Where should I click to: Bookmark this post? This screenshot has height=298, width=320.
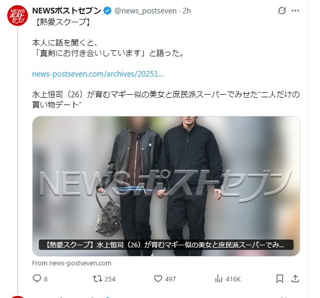click(x=280, y=279)
